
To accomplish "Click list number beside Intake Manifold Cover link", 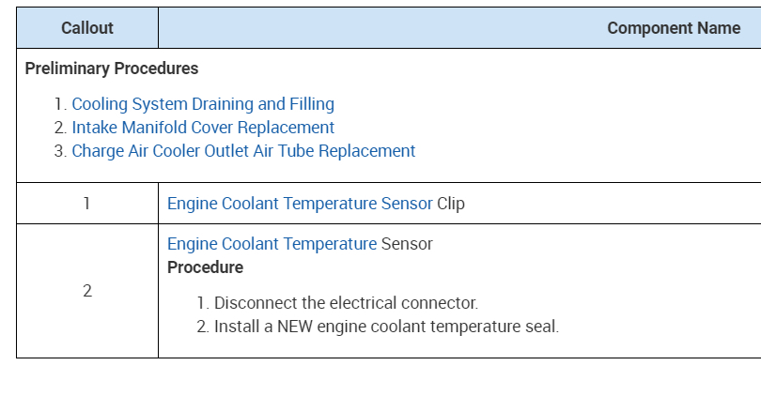I will [60, 128].
